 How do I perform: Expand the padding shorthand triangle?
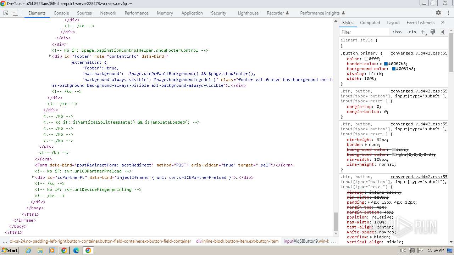[x=369, y=202]
